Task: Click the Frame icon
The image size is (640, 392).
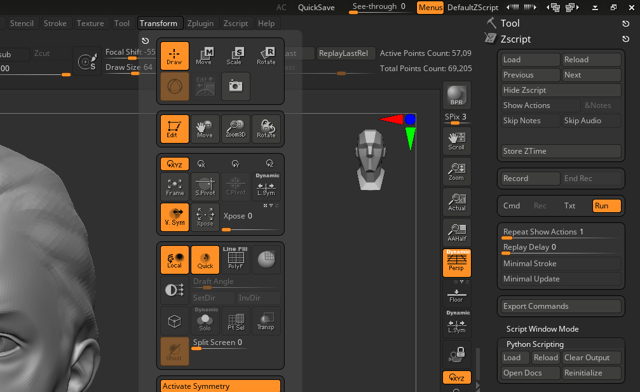Action: (x=174, y=187)
